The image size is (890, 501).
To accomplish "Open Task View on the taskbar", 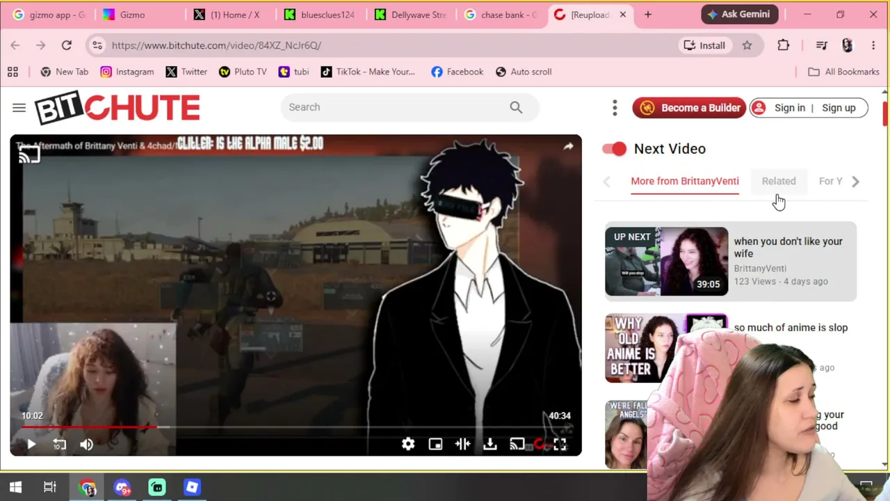I will pyautogui.click(x=50, y=487).
